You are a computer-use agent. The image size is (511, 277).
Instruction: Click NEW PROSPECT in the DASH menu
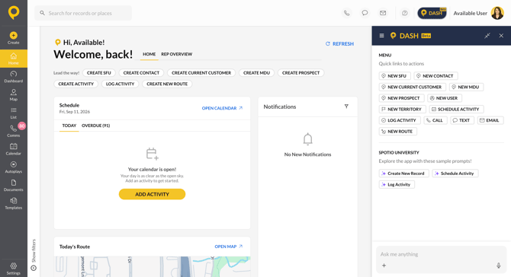tap(401, 98)
